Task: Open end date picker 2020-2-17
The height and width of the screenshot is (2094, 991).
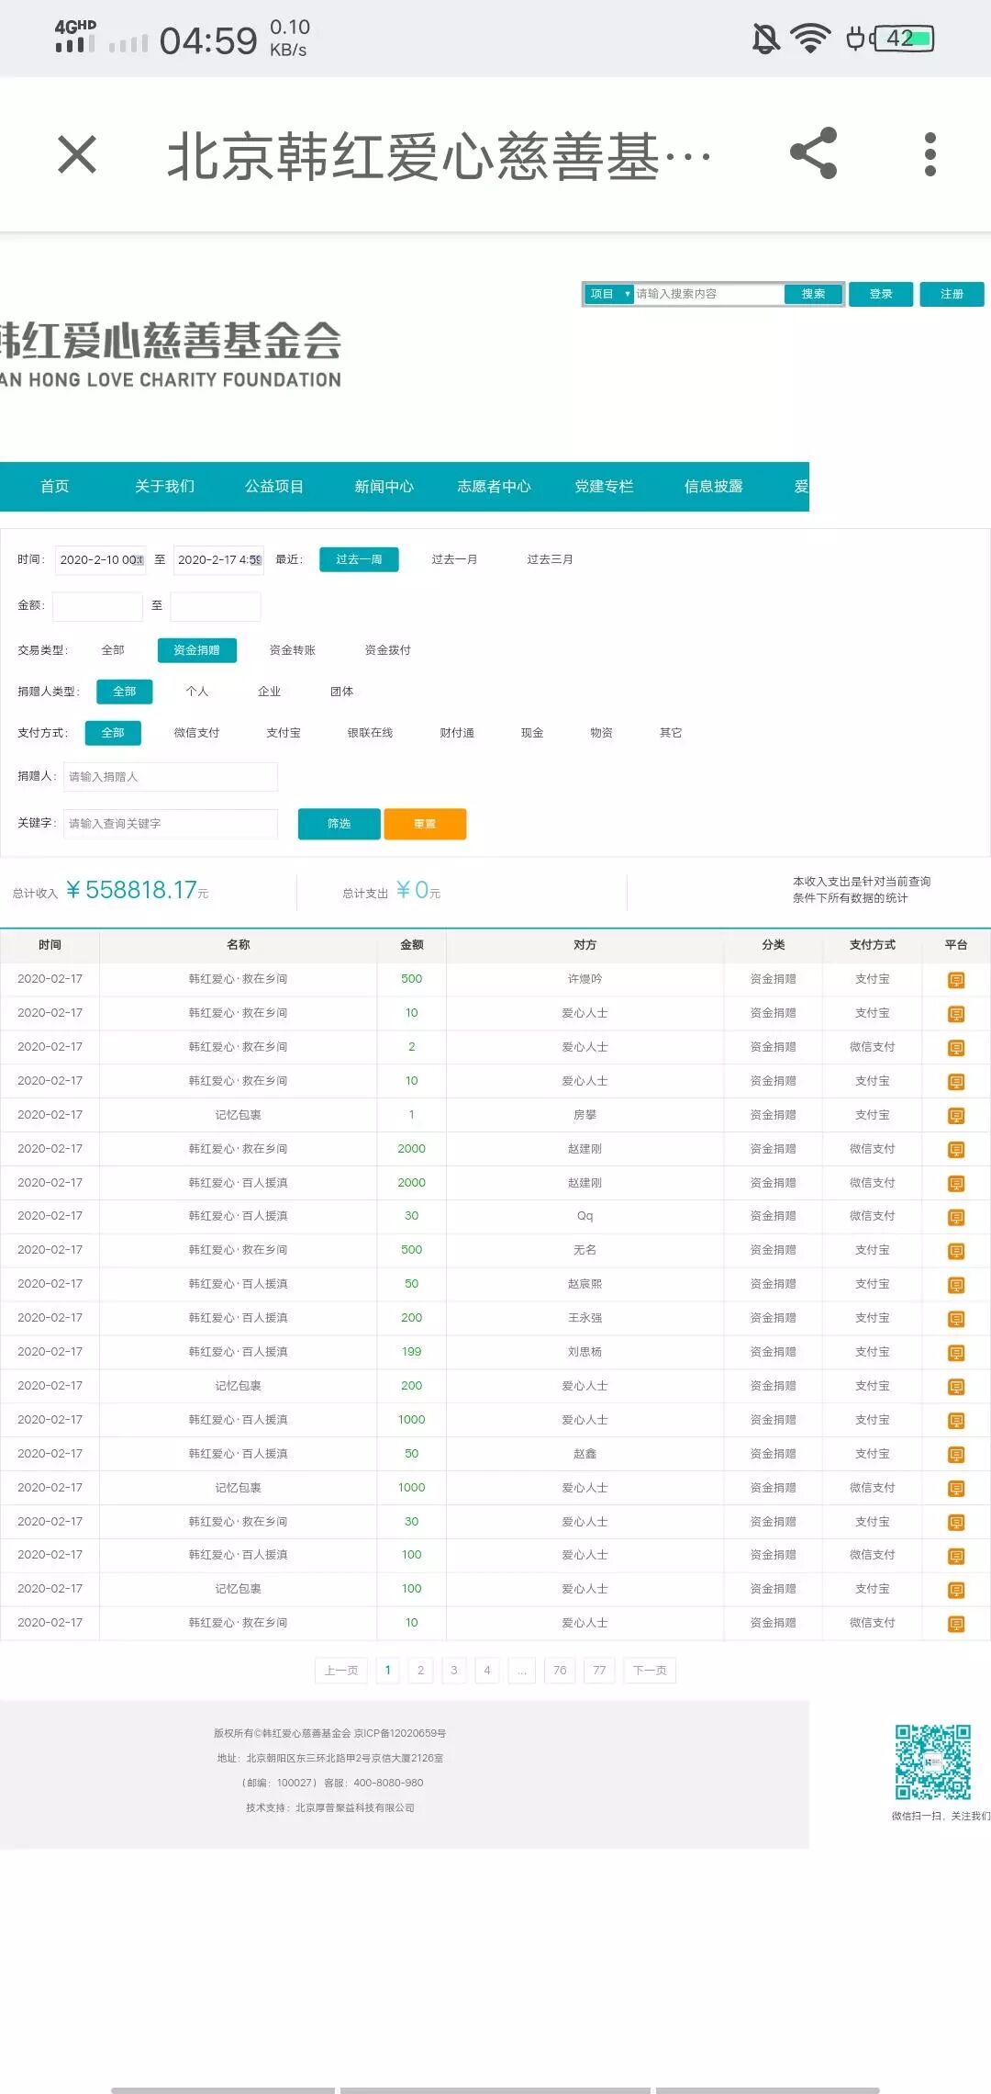Action: [x=218, y=559]
